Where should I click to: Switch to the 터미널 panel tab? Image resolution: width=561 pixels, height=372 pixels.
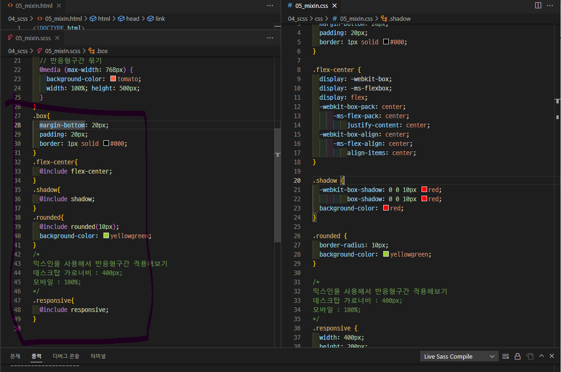pyautogui.click(x=98, y=356)
